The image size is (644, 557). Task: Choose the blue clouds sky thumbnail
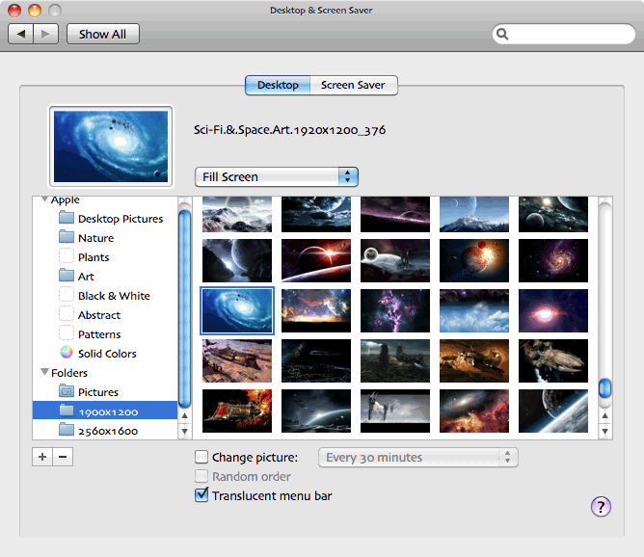pos(474,310)
